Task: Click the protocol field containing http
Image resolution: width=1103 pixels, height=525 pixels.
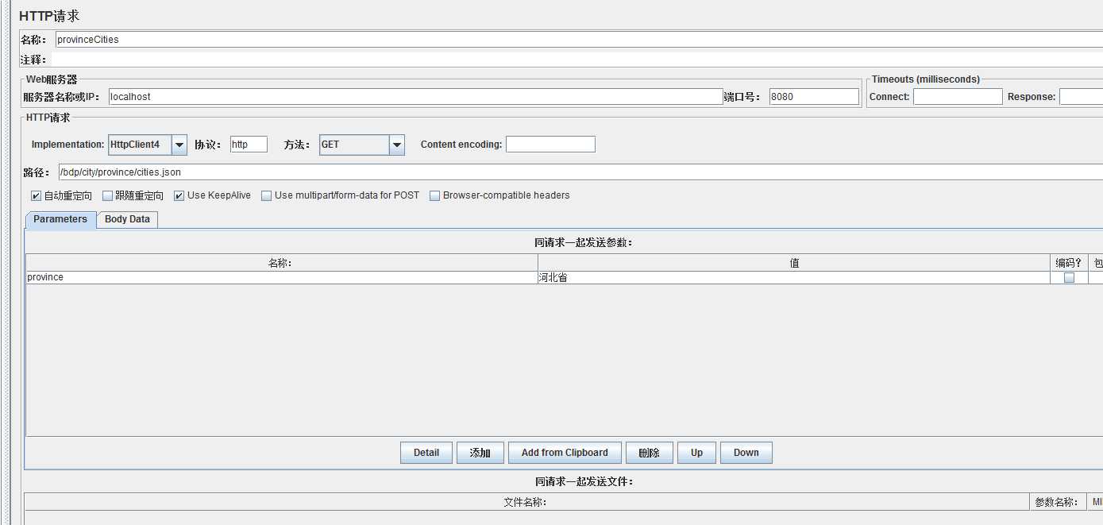Action: (249, 145)
